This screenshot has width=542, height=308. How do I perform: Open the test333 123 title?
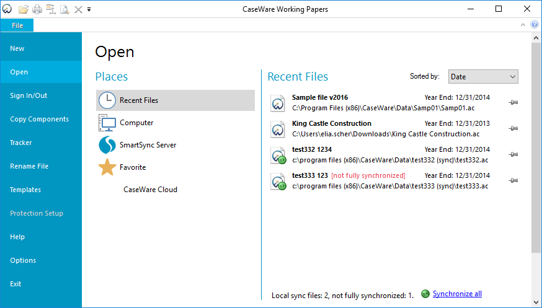pyautogui.click(x=309, y=175)
